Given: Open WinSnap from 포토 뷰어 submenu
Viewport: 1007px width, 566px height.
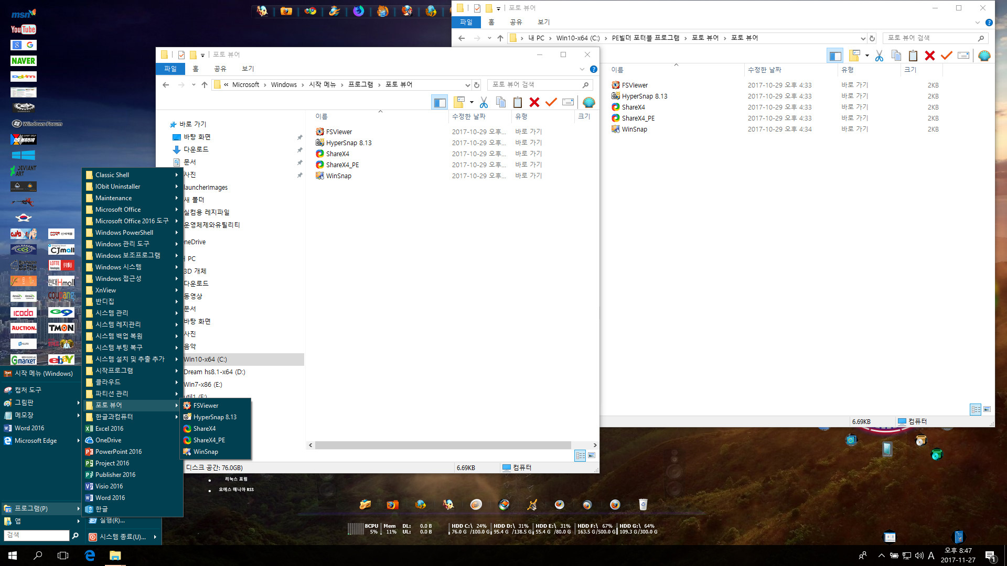Looking at the screenshot, I should [215, 452].
